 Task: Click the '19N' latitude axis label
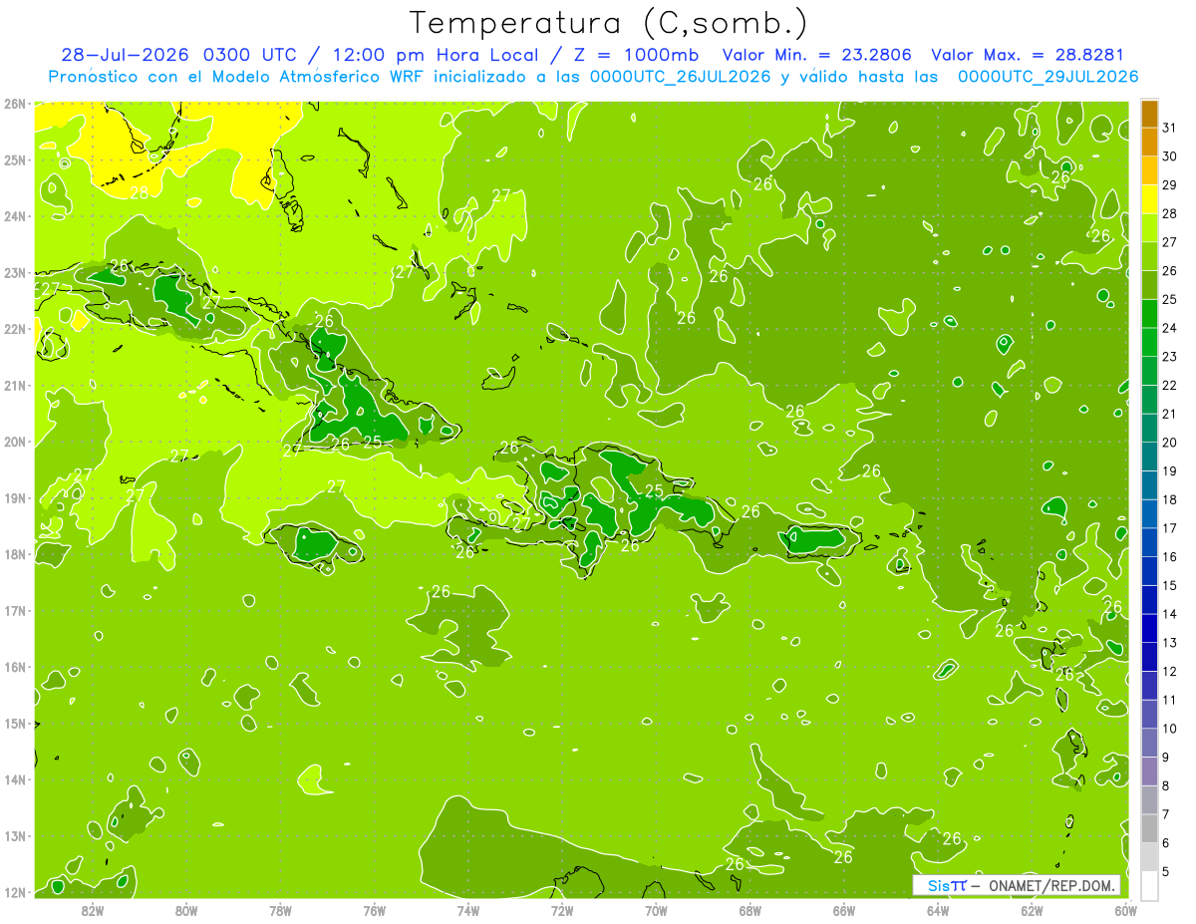15,497
